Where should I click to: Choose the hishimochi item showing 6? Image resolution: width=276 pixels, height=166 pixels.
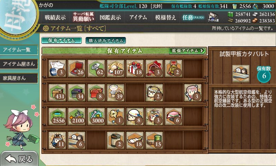click(x=174, y=117)
